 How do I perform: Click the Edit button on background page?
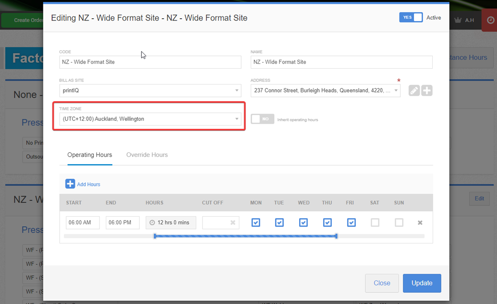pyautogui.click(x=479, y=198)
